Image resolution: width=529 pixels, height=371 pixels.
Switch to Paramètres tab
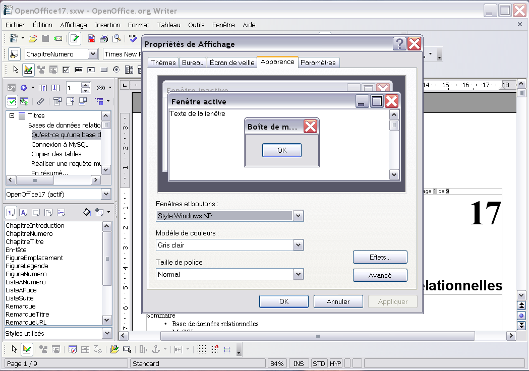[x=318, y=63]
